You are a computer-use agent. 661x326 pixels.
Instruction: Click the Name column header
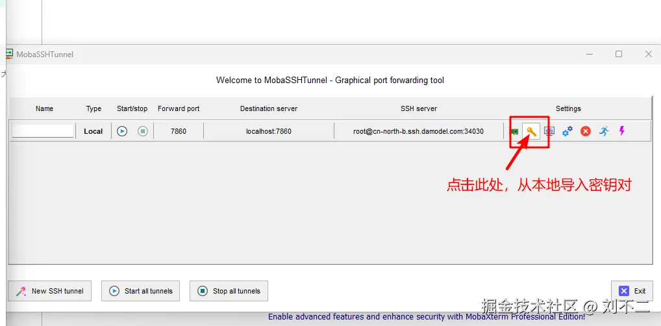(44, 108)
